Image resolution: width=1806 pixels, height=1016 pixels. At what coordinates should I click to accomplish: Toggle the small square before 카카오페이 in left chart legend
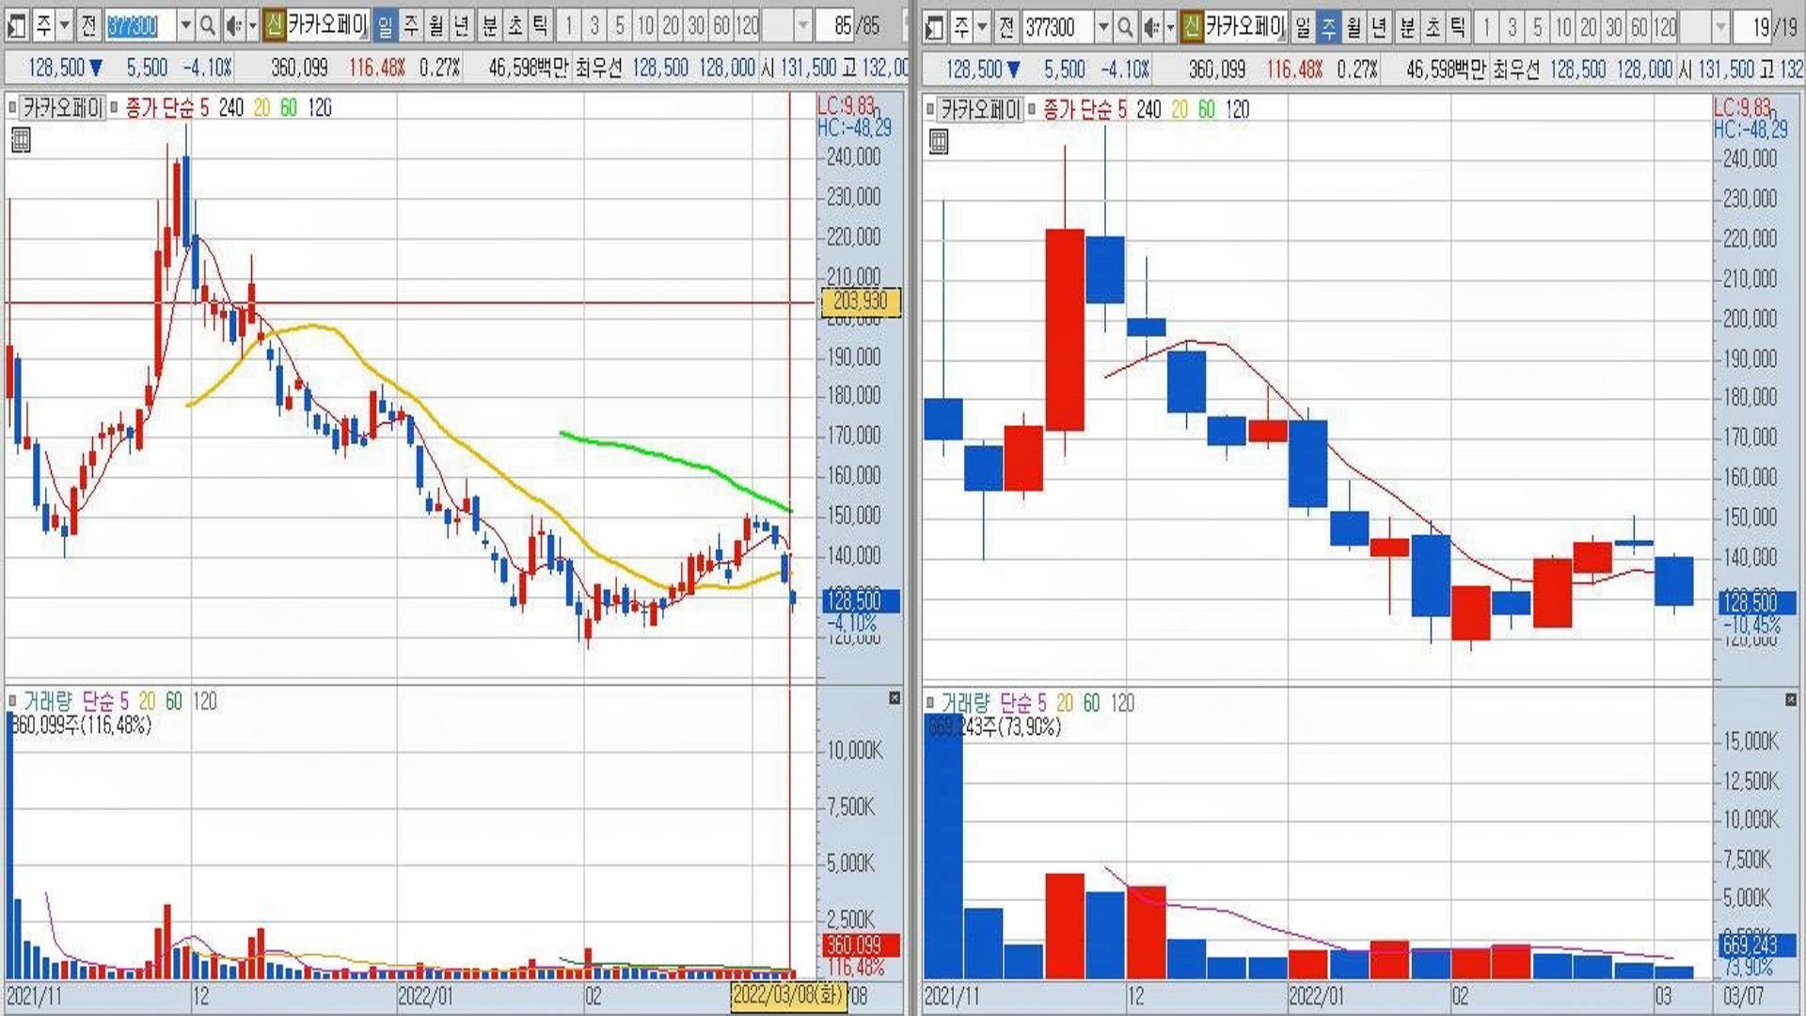click(13, 107)
